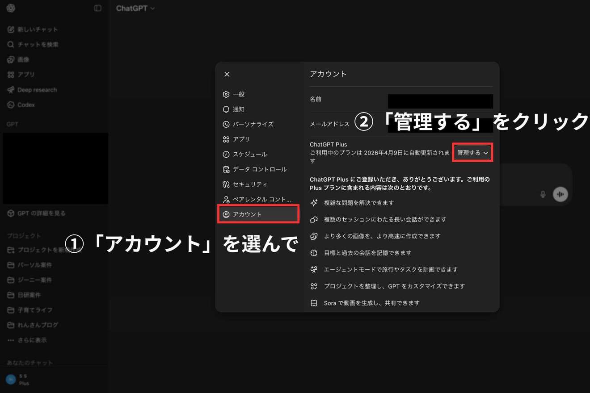Image resolution: width=590 pixels, height=393 pixels.
Task: Click the あなたのチャット section header
Action: (30, 363)
